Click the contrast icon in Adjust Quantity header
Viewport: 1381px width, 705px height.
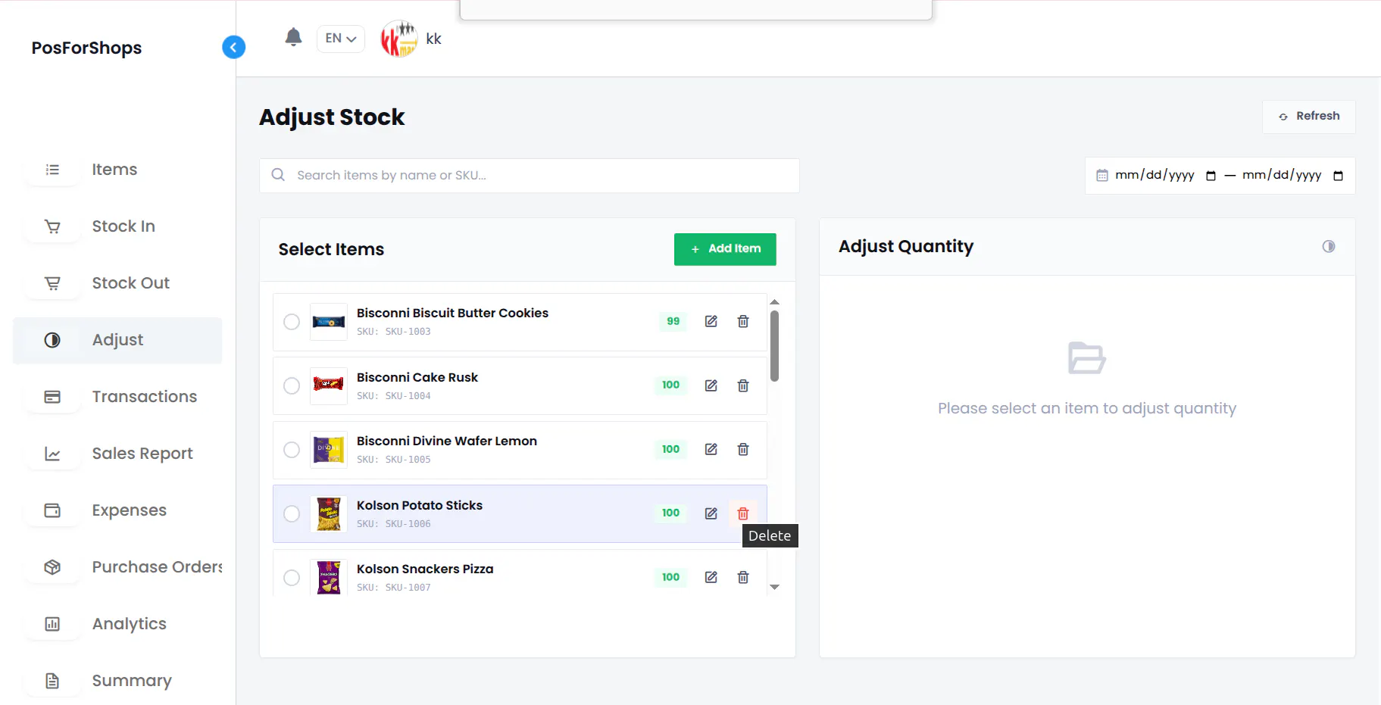coord(1329,246)
